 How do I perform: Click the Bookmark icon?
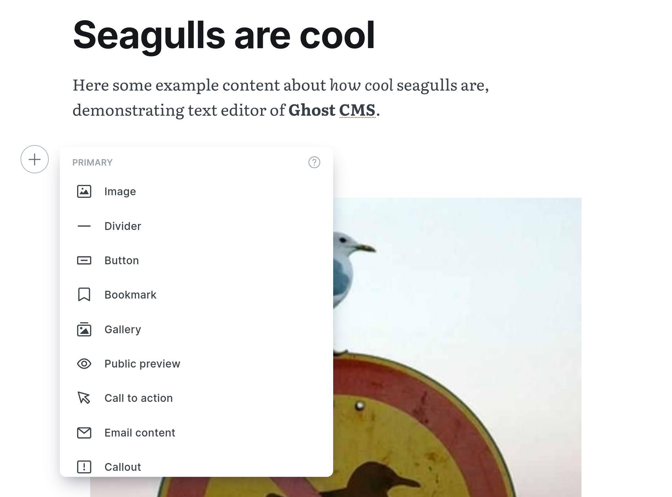(84, 295)
